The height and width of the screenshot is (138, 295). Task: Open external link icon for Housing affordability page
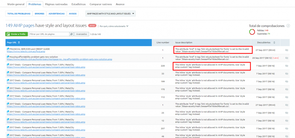(x=8, y=57)
